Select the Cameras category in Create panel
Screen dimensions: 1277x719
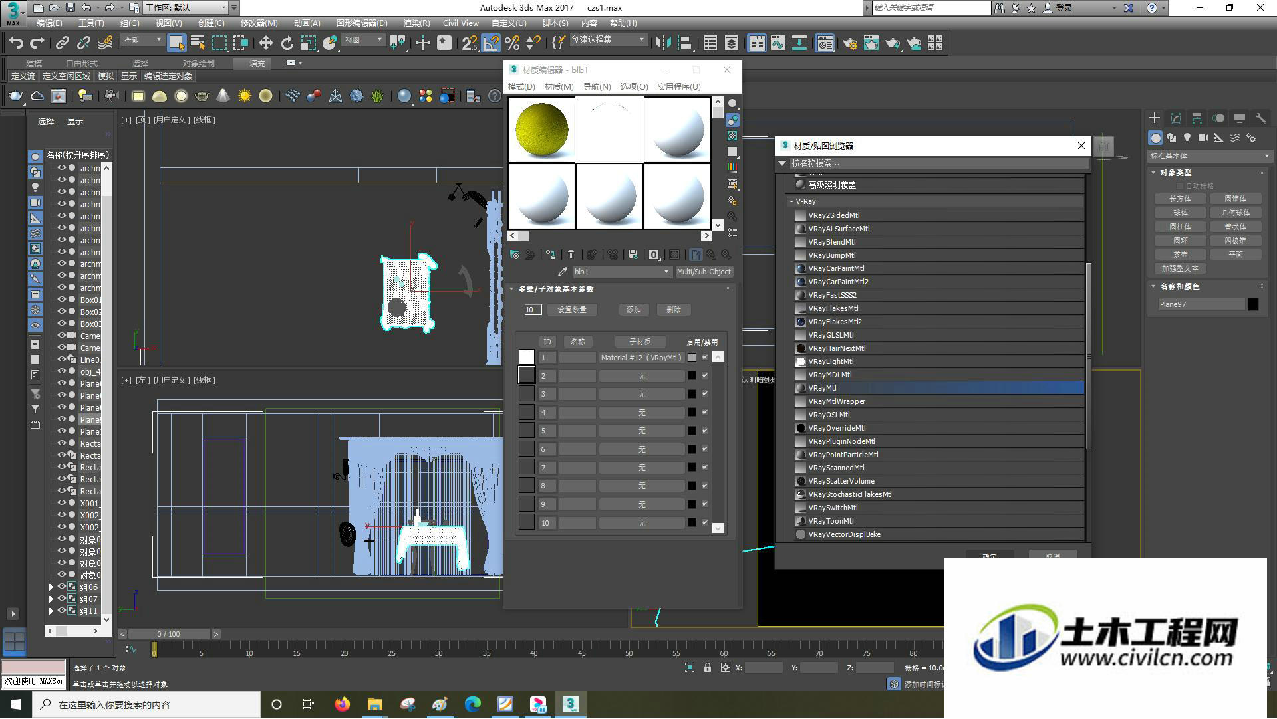tap(1203, 138)
